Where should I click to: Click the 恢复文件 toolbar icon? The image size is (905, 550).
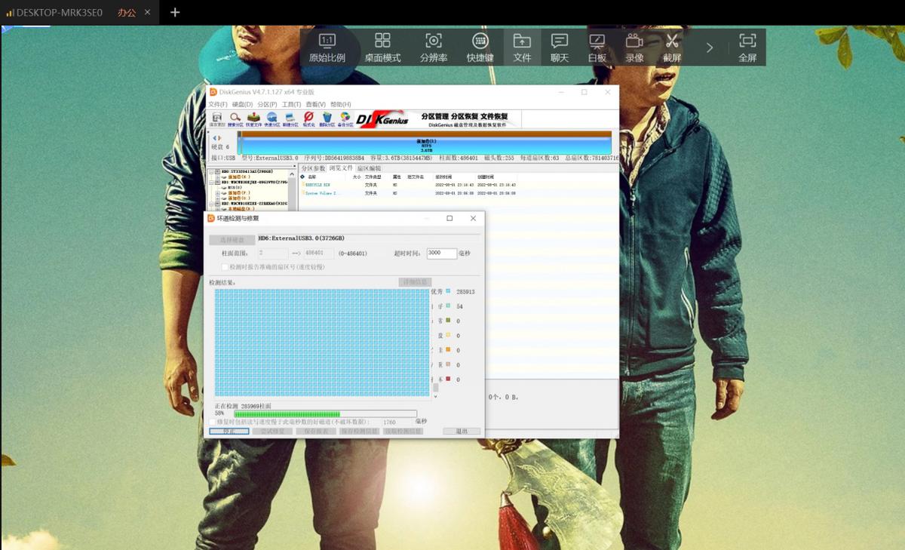tap(254, 118)
